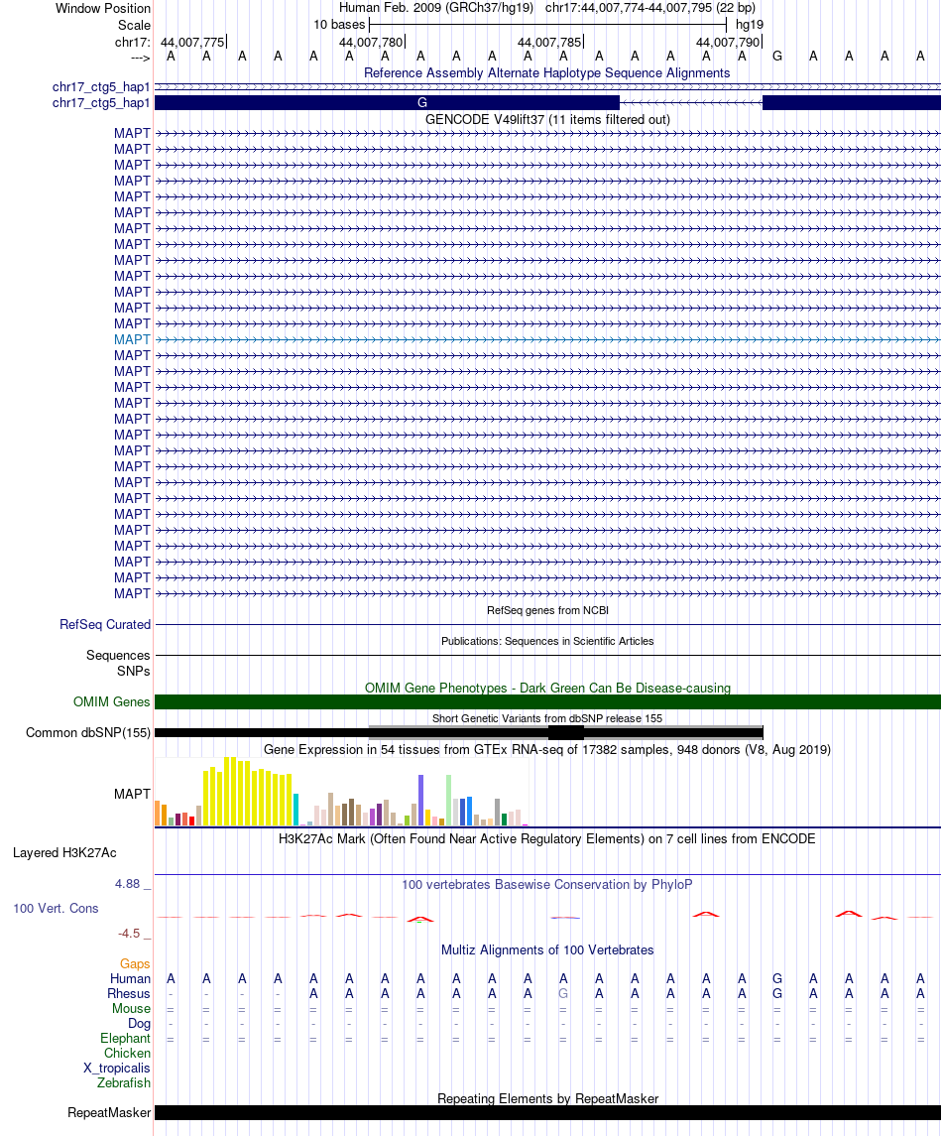Viewport: 942px width, 1136px height.
Task: Click the cyan bar in GTEx chart
Action: [x=295, y=810]
